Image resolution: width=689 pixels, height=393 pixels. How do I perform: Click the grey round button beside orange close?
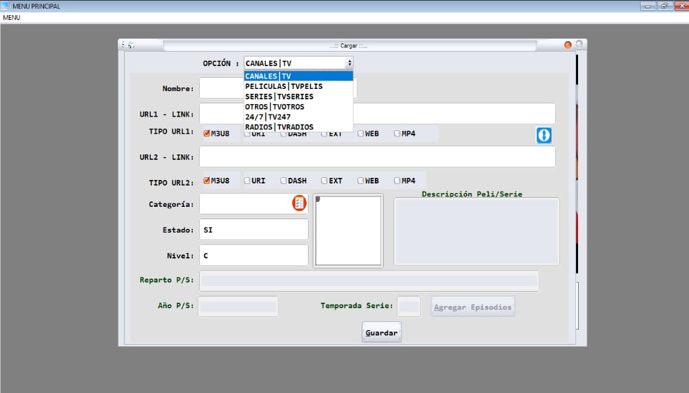coord(579,44)
